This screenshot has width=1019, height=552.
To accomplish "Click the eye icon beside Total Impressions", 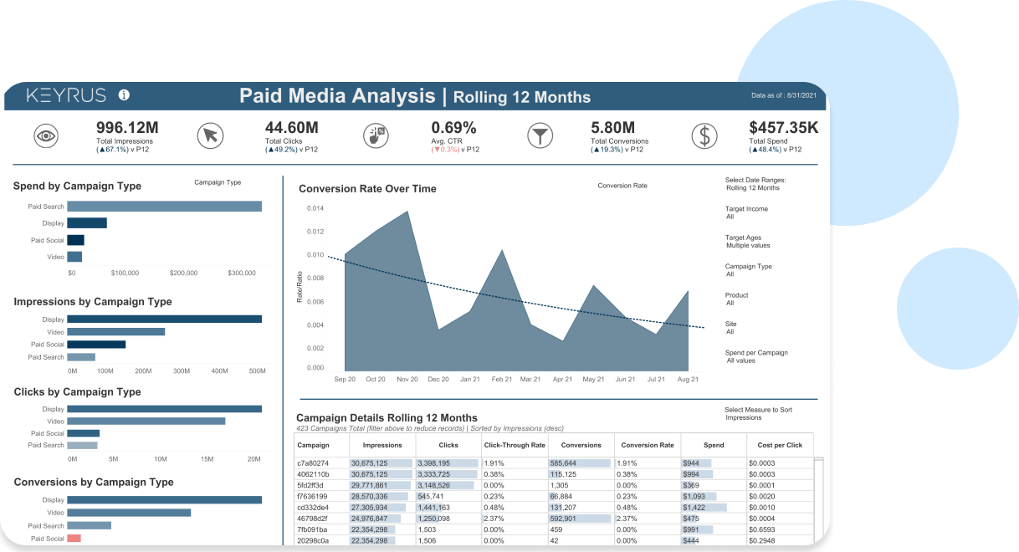I will pyautogui.click(x=45, y=135).
